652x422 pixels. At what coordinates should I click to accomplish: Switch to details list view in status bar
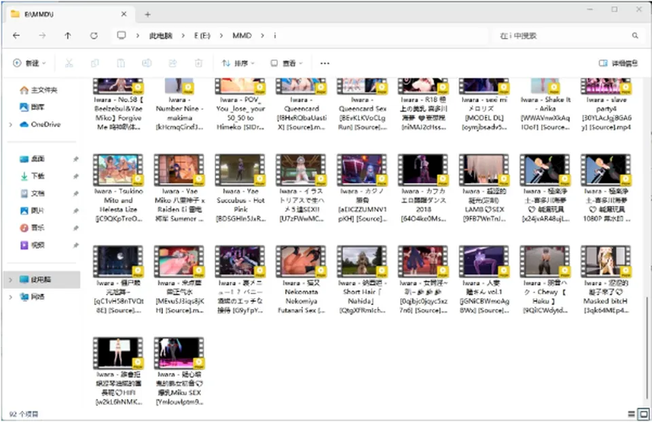[x=631, y=414]
